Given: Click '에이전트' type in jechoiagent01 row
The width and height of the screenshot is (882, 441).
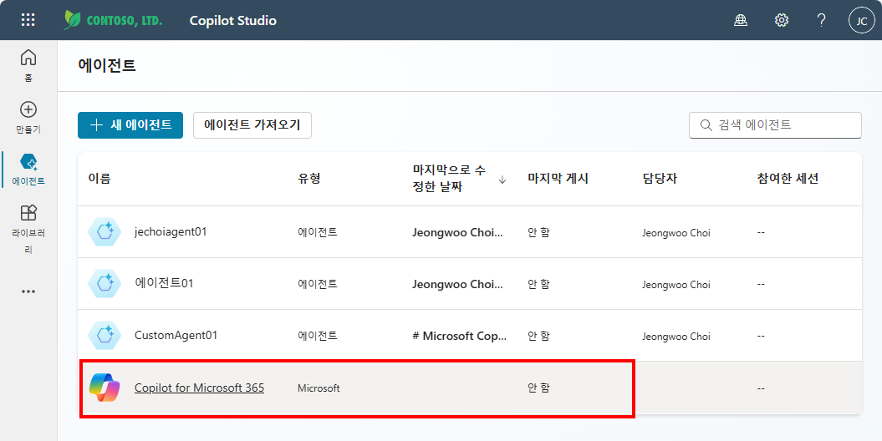Looking at the screenshot, I should tap(317, 232).
